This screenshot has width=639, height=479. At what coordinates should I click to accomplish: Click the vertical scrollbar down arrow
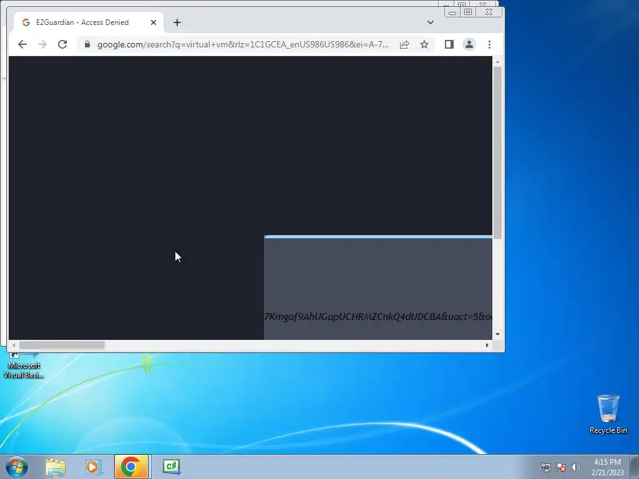click(497, 334)
